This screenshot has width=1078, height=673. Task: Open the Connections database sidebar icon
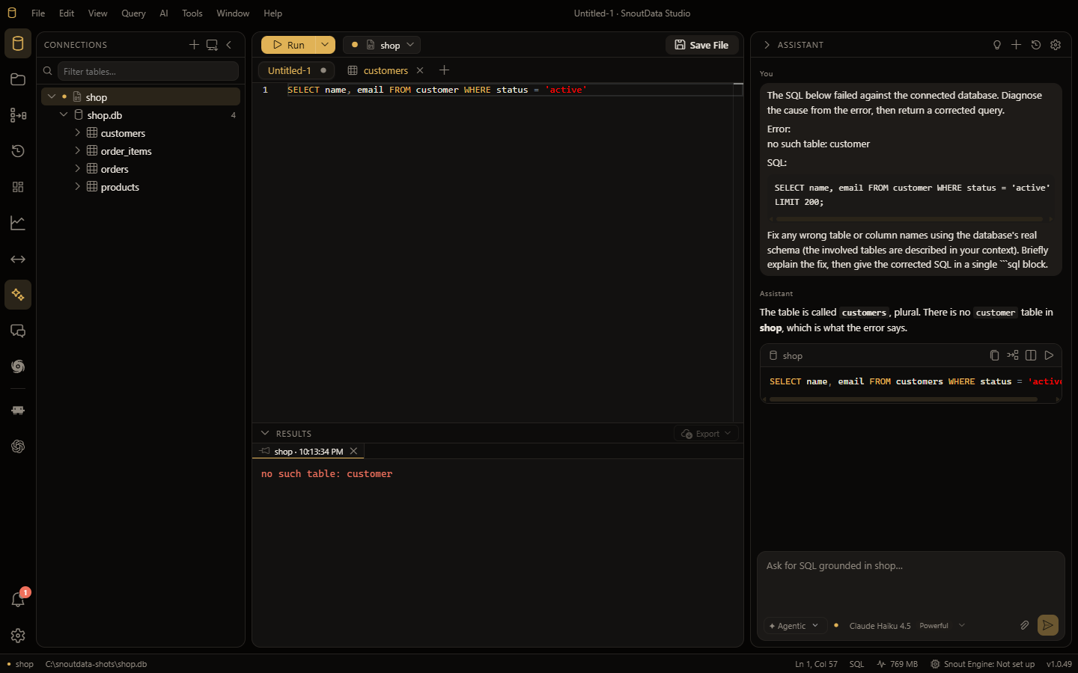(18, 43)
